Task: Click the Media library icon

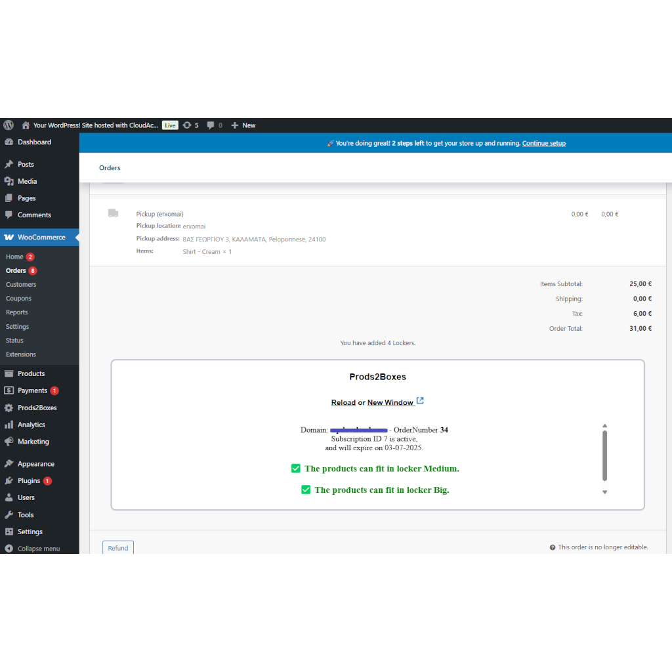Action: (9, 181)
